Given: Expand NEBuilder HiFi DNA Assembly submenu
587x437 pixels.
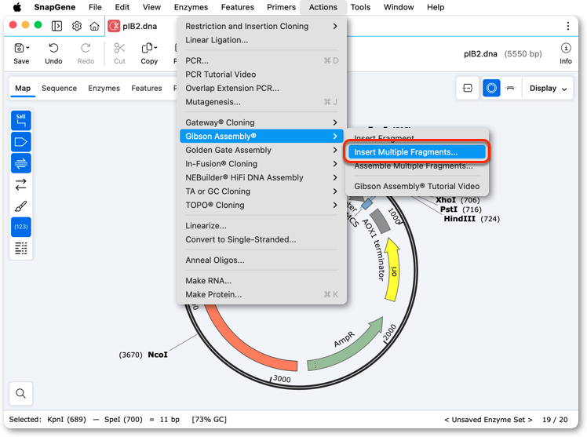Looking at the screenshot, I should tap(261, 177).
